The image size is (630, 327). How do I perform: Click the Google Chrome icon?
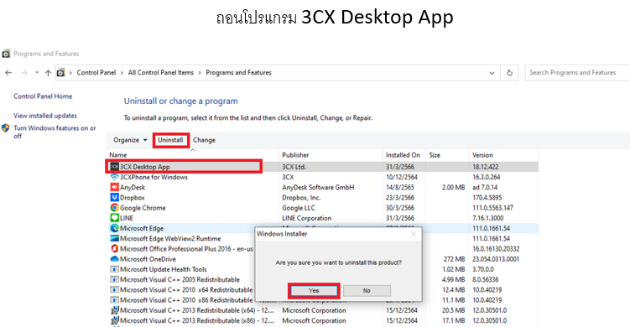[115, 208]
